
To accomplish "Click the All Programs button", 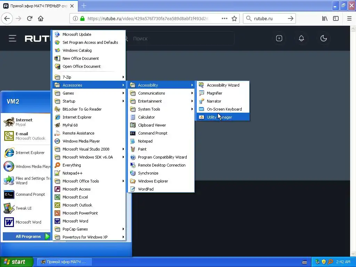I will point(26,236).
